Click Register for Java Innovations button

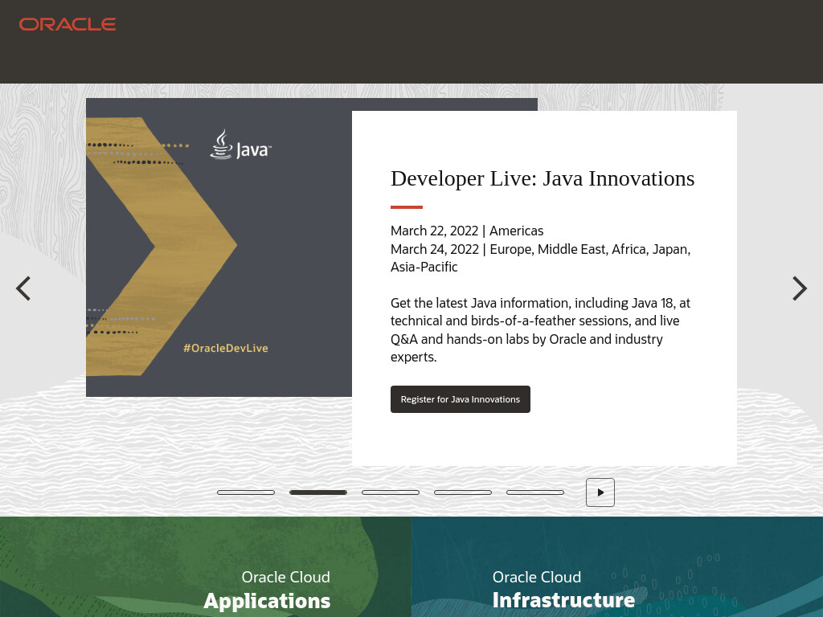click(461, 399)
